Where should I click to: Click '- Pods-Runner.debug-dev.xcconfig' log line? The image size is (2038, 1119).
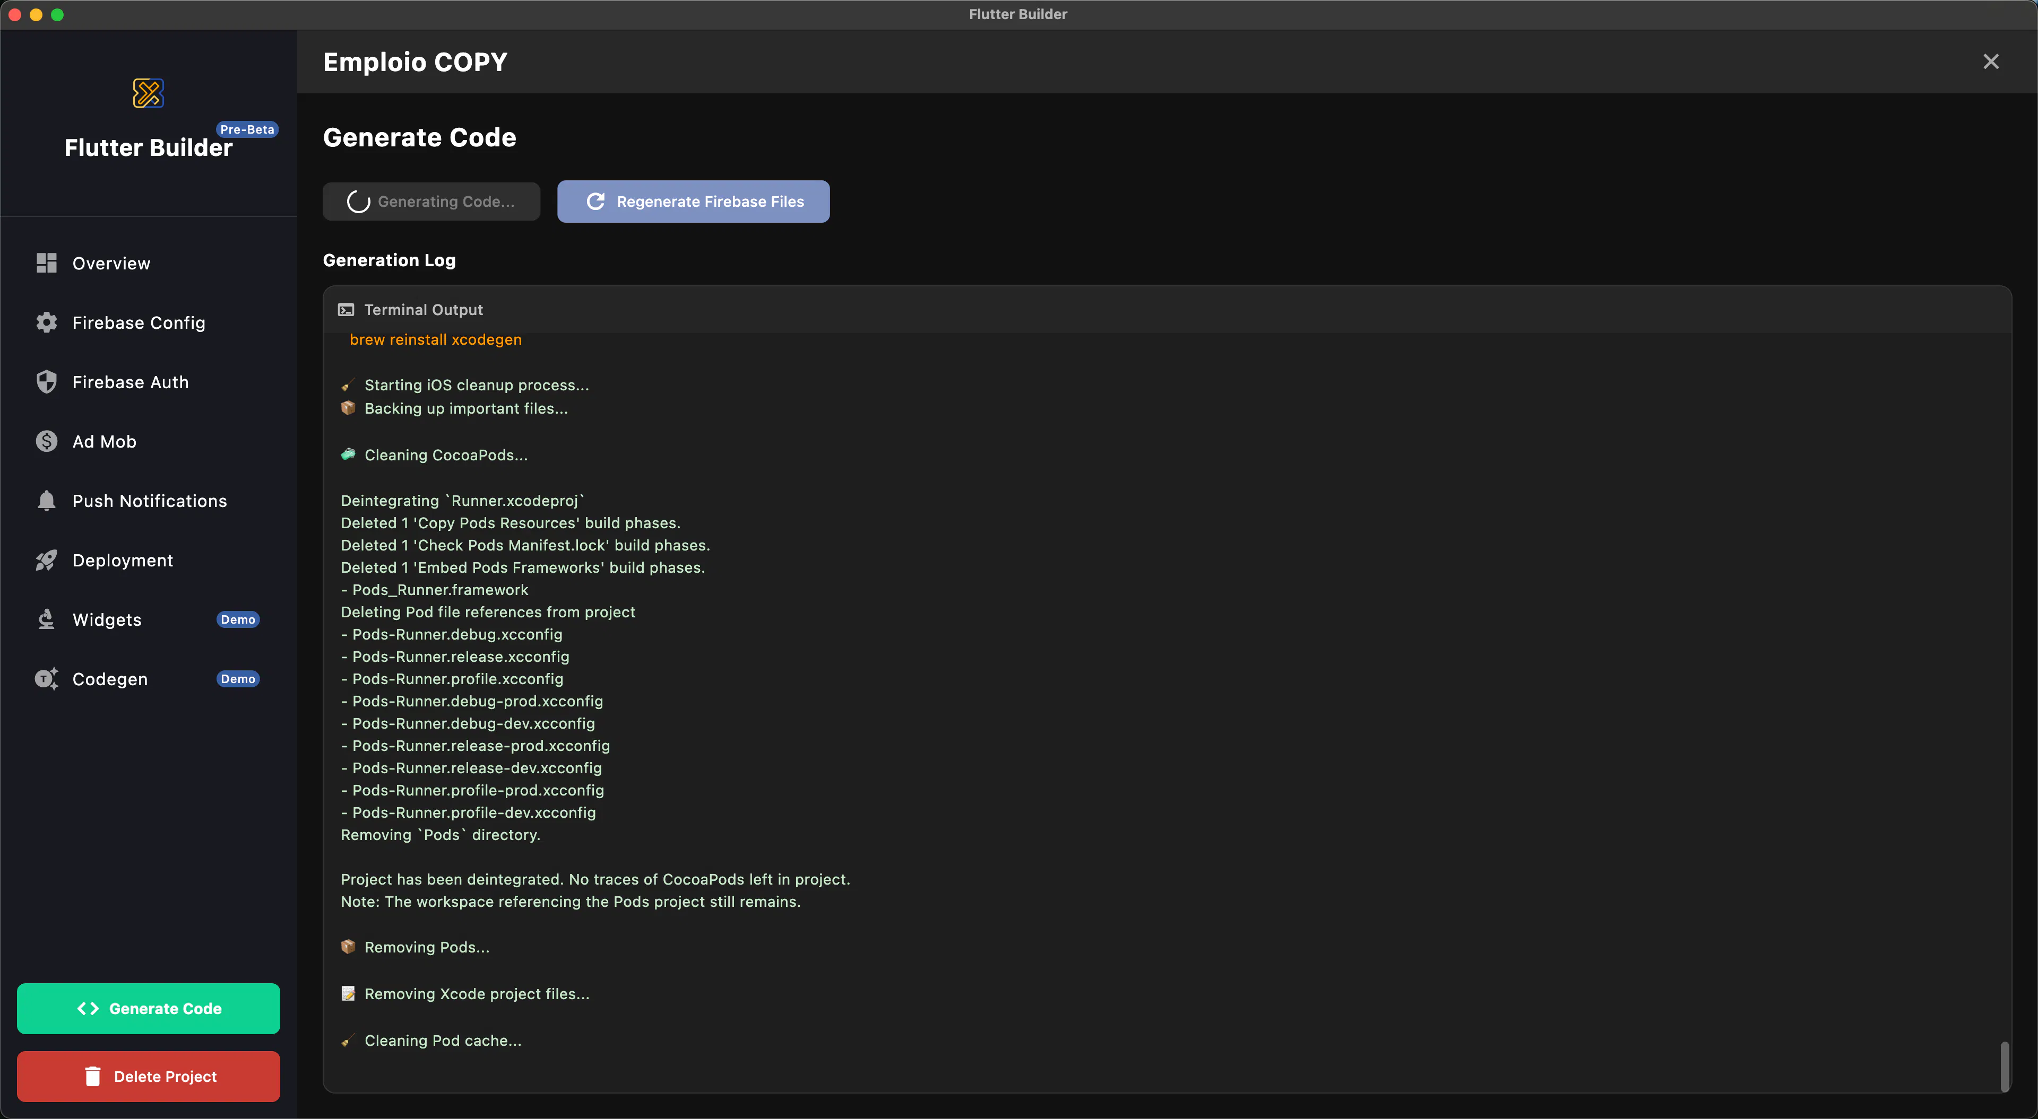[468, 723]
